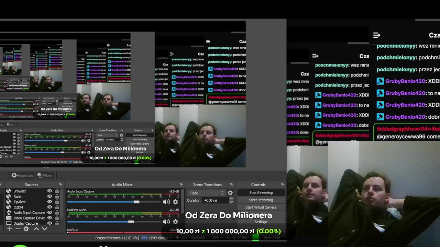Click the camera icon of Video Capture Device source

click(9, 218)
